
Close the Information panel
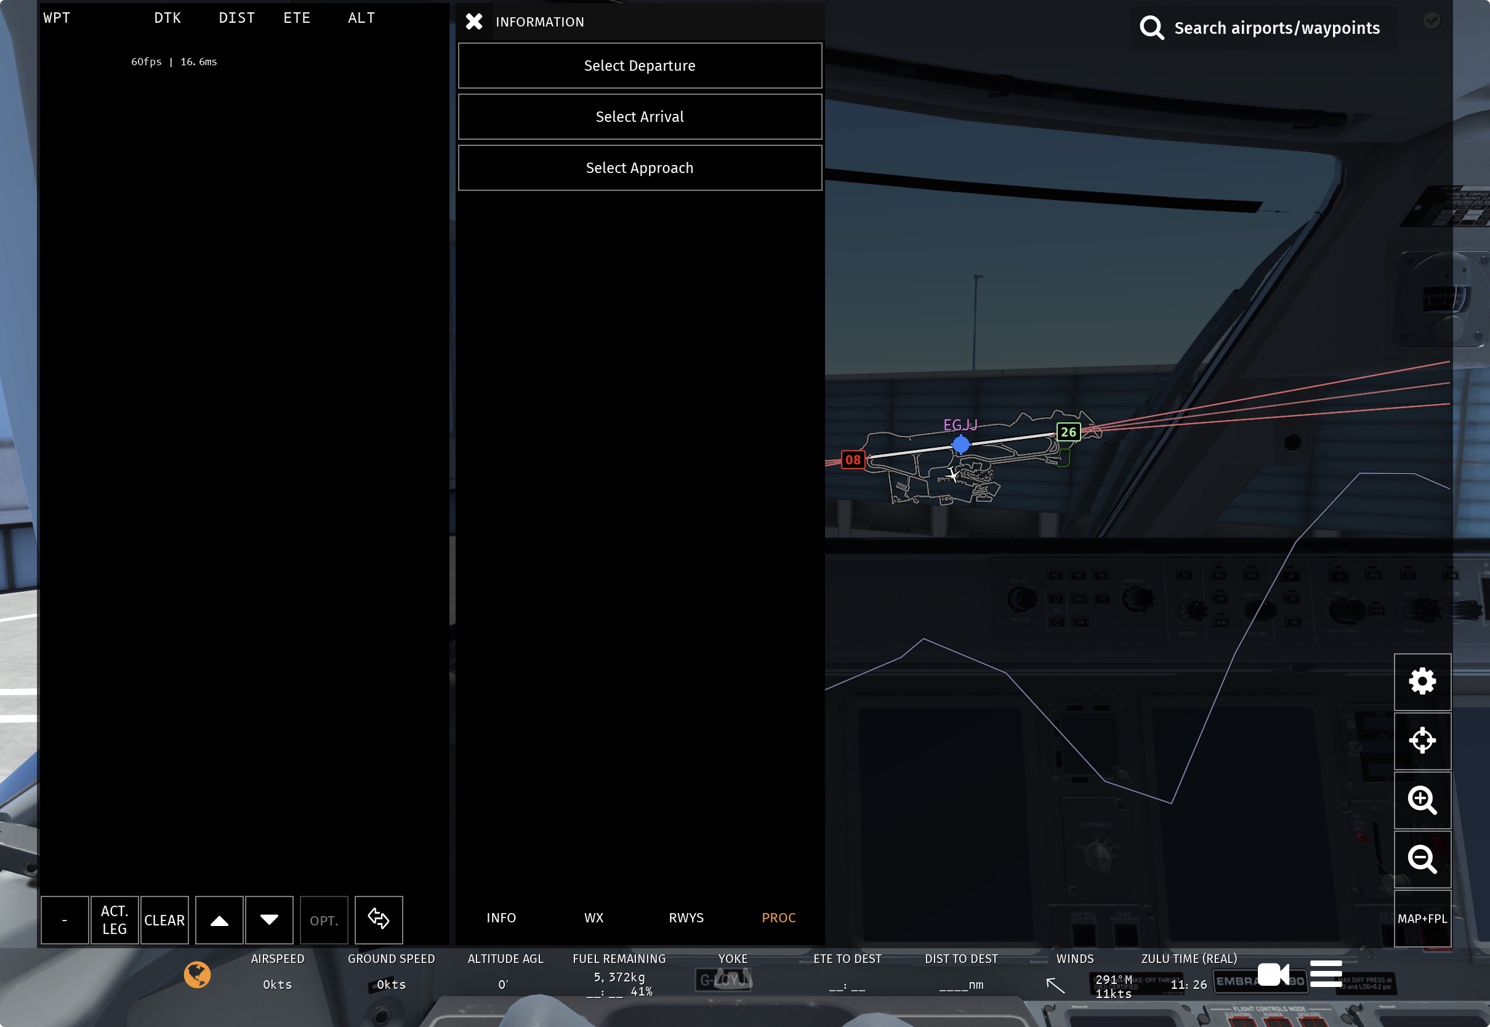474,22
